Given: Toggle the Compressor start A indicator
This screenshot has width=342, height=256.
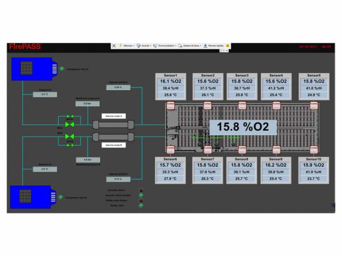Looking at the screenshot, I should pos(61,68).
